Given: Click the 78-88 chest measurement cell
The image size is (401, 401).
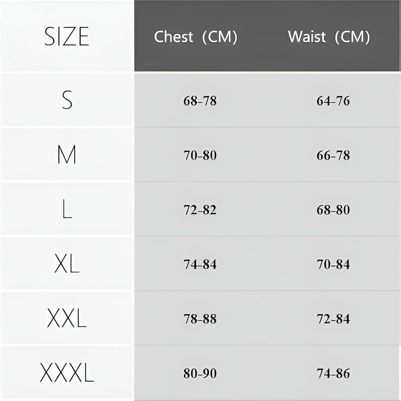Looking at the screenshot, I should click(200, 319).
